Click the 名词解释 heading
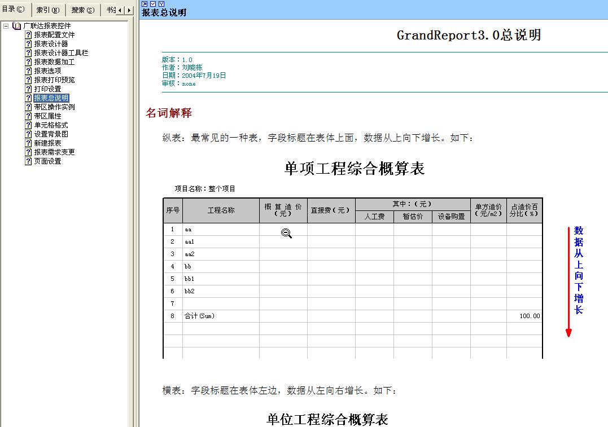This screenshot has height=427, width=608. click(169, 113)
